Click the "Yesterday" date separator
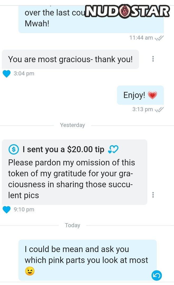Image resolution: width=174 pixels, height=285 pixels. pos(72,125)
